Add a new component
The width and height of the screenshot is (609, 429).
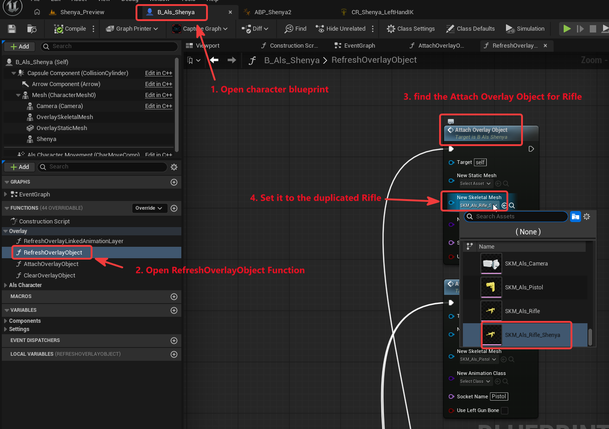pyautogui.click(x=20, y=46)
